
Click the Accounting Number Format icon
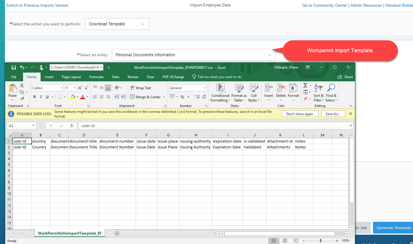tap(172, 97)
